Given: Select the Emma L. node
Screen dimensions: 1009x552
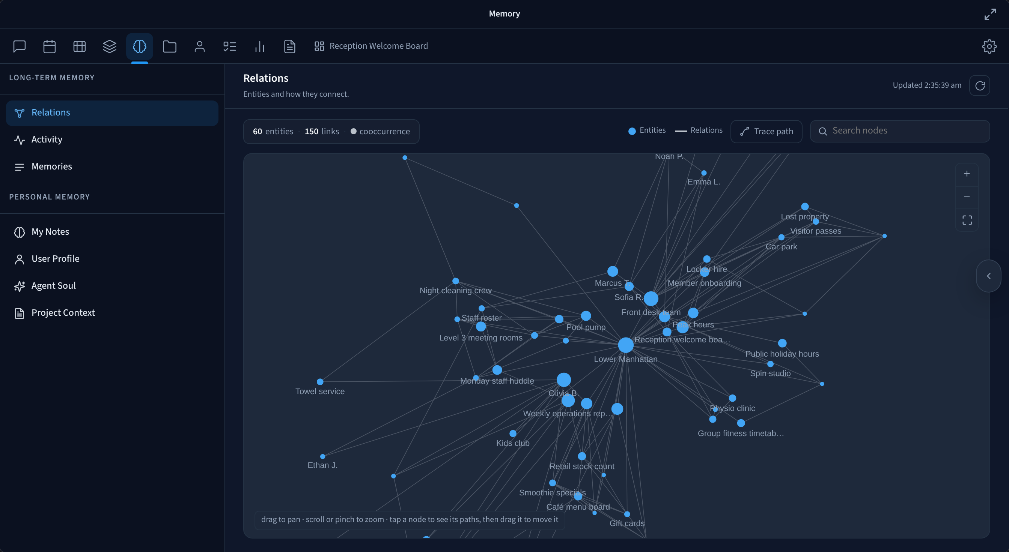Looking at the screenshot, I should pyautogui.click(x=703, y=172).
